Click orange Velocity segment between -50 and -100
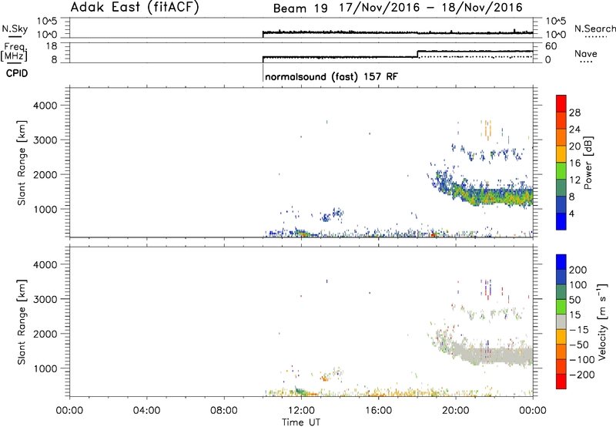 [561, 351]
